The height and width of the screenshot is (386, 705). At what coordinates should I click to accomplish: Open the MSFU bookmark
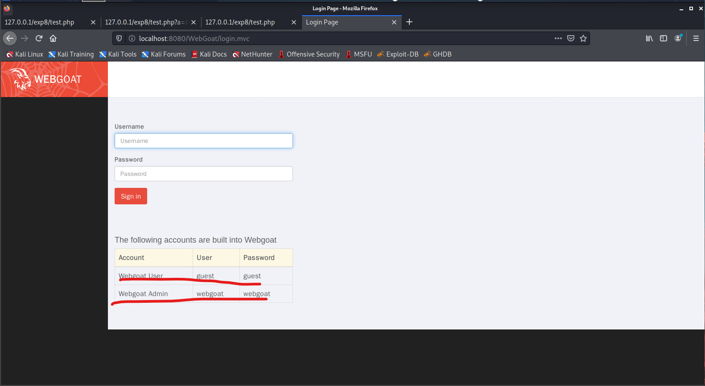point(359,54)
